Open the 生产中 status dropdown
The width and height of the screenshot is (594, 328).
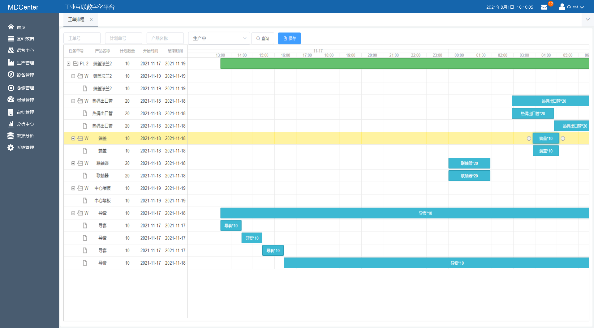[219, 38]
